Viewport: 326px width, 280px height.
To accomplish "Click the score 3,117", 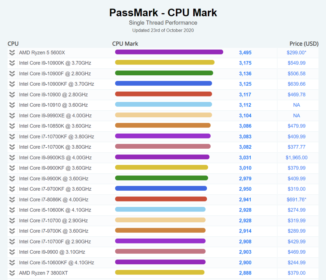I will (x=245, y=95).
